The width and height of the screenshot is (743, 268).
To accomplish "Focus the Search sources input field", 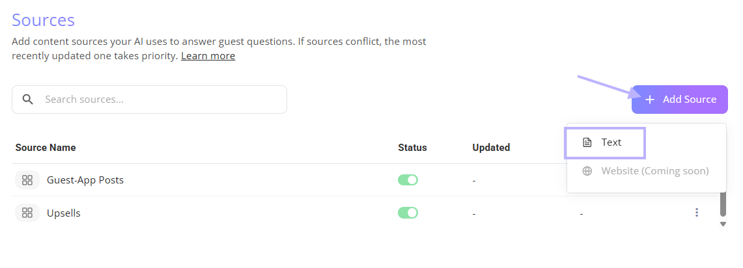I will (149, 100).
